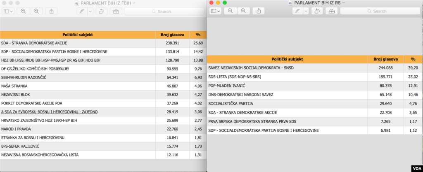Zoom in on the FBIH document window

tap(36, 11)
